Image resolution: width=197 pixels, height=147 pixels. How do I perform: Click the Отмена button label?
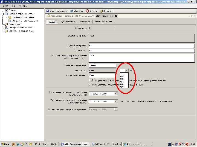[x=93, y=11]
